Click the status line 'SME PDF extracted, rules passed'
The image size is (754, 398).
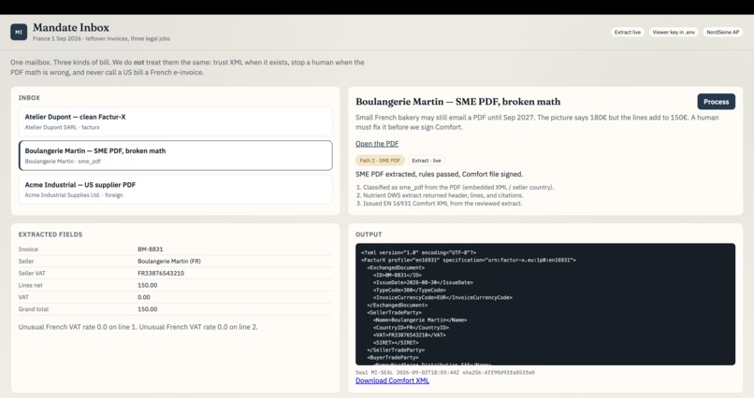439,175
